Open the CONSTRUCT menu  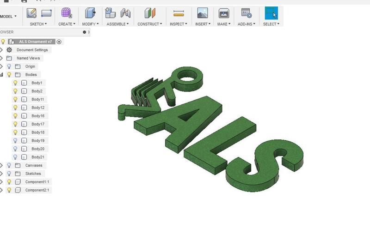point(150,24)
